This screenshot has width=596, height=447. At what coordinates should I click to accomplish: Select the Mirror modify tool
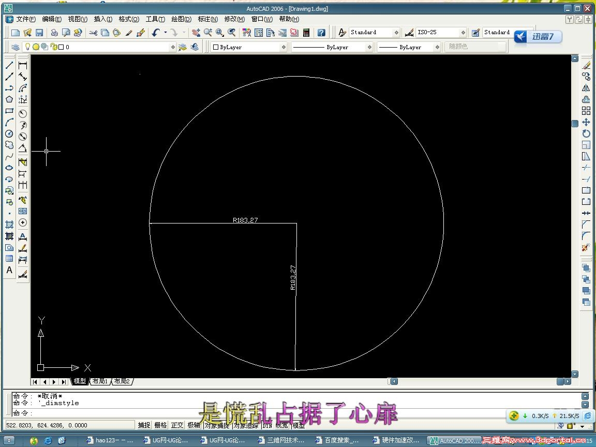[x=586, y=88]
